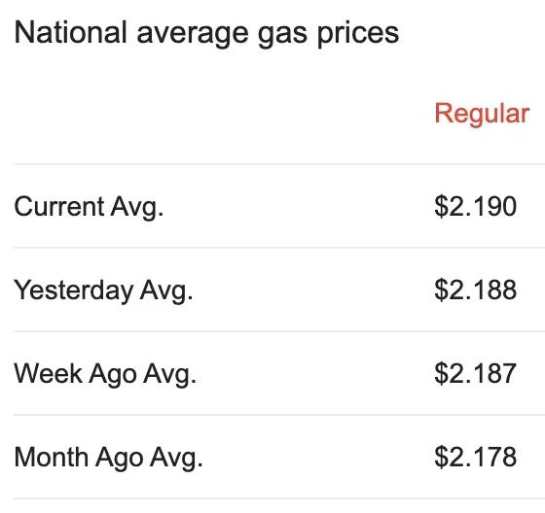
Task: Click the National average gas prices heading
Action: point(206,33)
